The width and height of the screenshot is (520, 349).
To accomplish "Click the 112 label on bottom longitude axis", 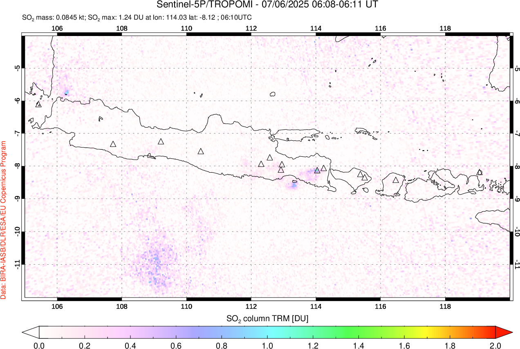I will coord(251,306).
